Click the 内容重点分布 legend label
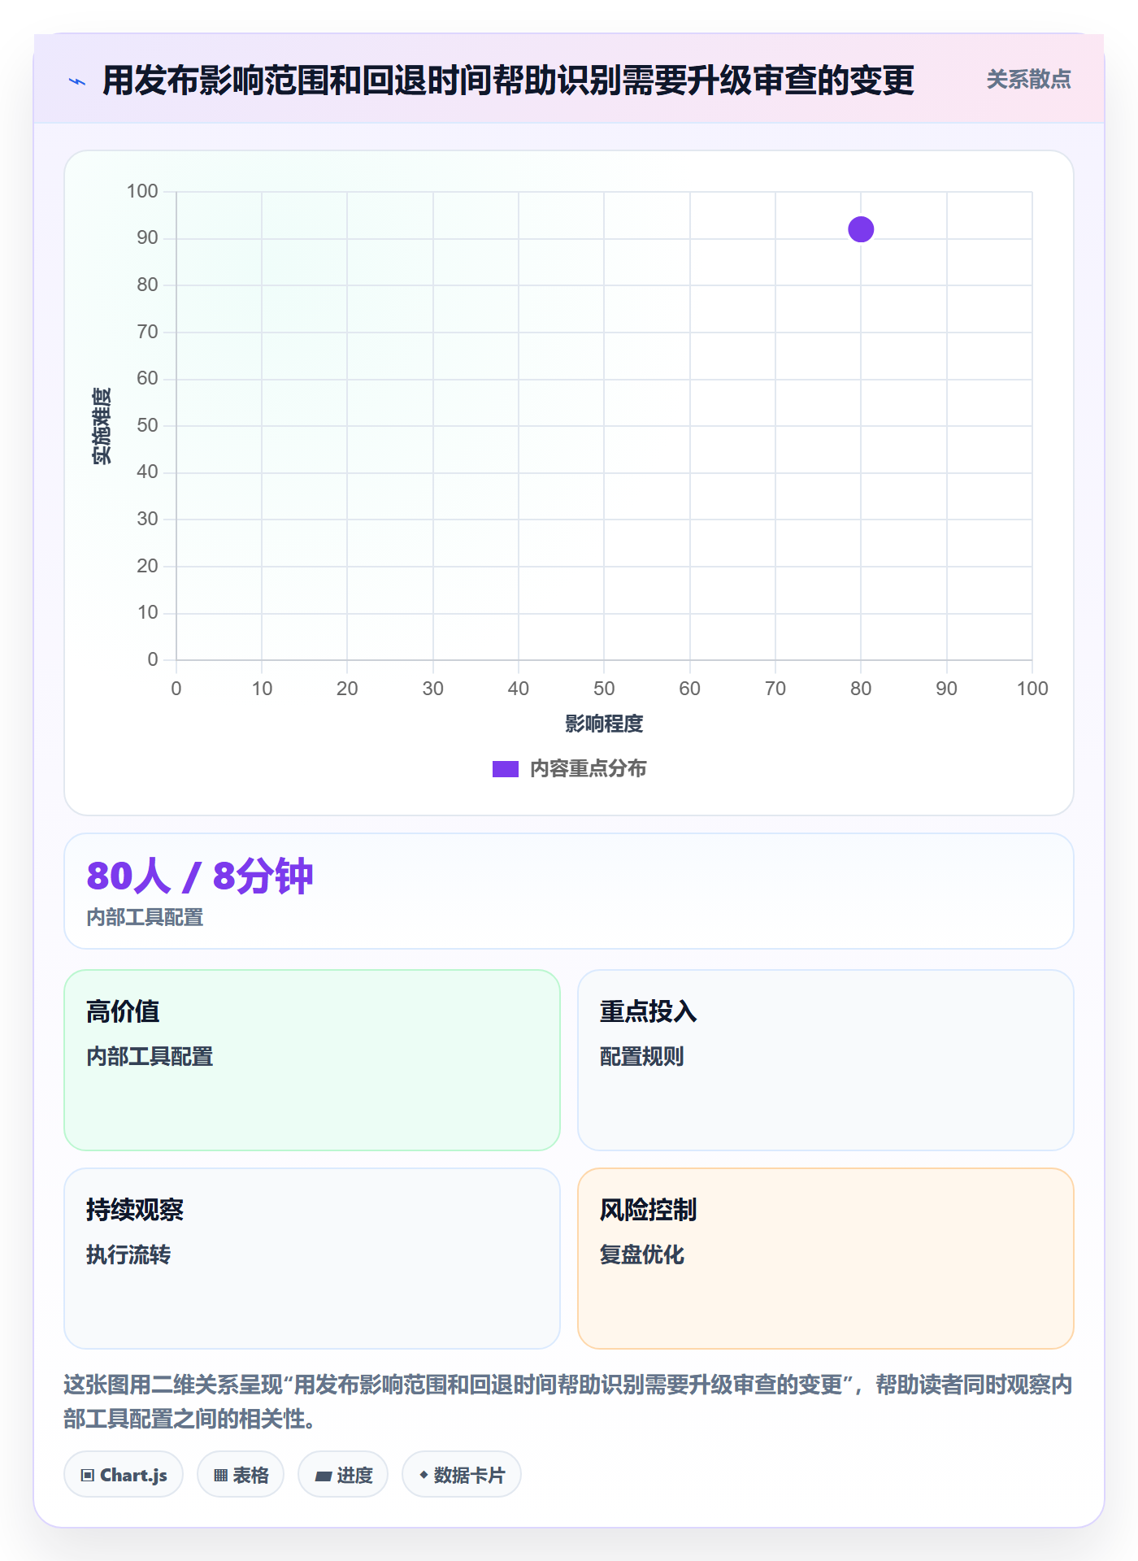The image size is (1138, 1561). 588,769
